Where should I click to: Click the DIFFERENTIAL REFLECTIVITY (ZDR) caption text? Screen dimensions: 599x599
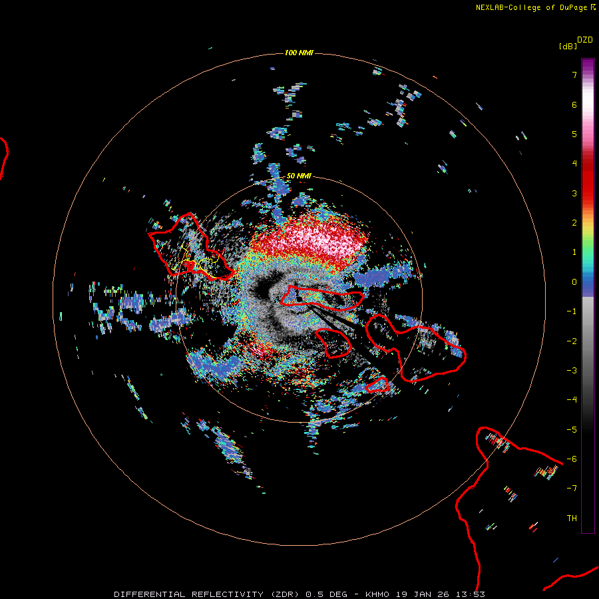coord(208,594)
